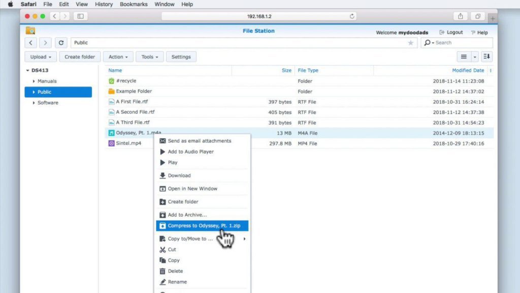Select Open in New Window

pos(202,188)
